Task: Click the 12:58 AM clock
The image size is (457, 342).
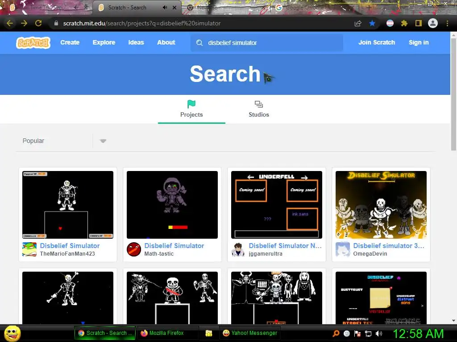Action: pos(418,334)
